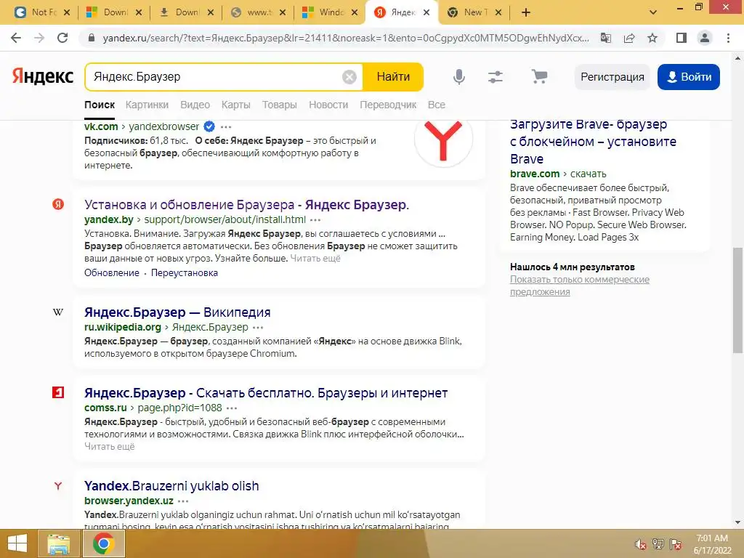The width and height of the screenshot is (744, 558).
Task: Click the network tray icon
Action: pos(658,544)
